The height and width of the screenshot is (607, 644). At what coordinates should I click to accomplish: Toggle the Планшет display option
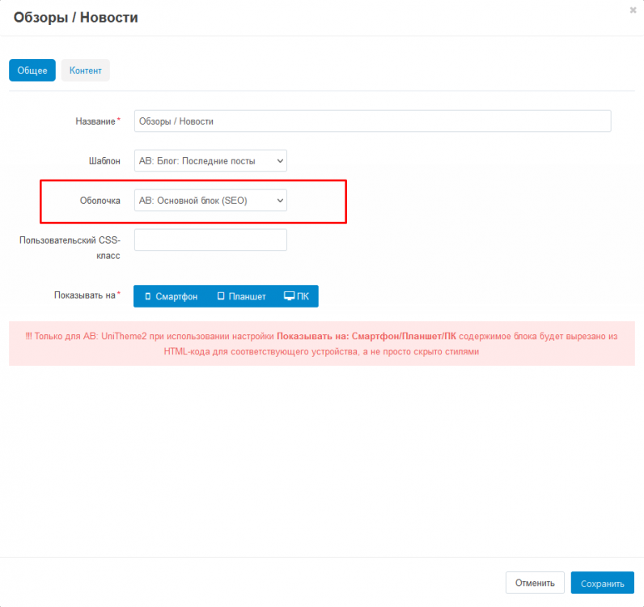pyautogui.click(x=241, y=296)
